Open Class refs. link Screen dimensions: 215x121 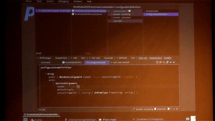[143, 58]
